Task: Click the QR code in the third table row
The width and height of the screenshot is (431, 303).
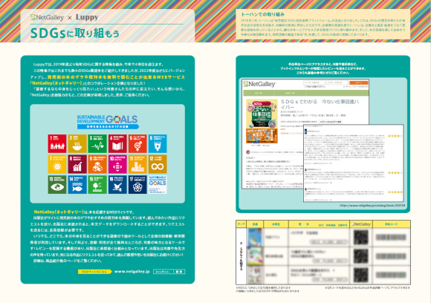Action: [360, 275]
